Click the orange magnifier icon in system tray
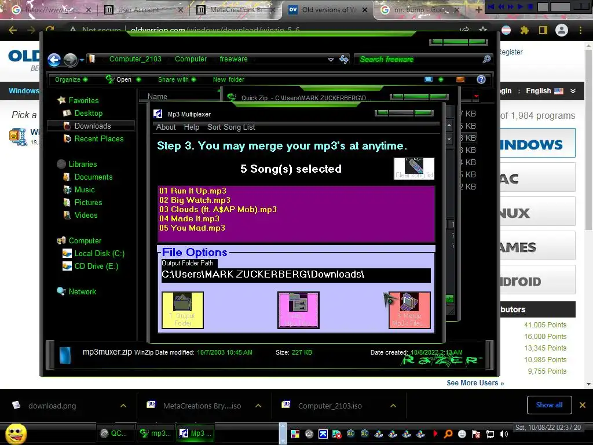The image size is (593, 445). pos(448,434)
